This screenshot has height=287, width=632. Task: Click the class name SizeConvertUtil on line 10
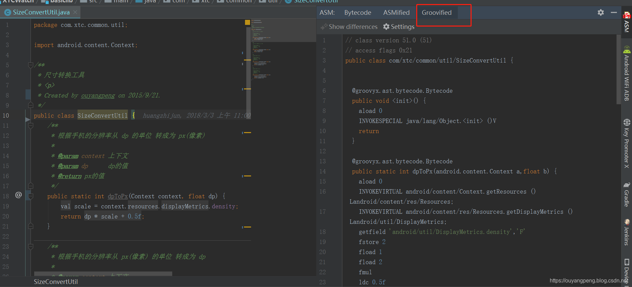click(x=102, y=116)
